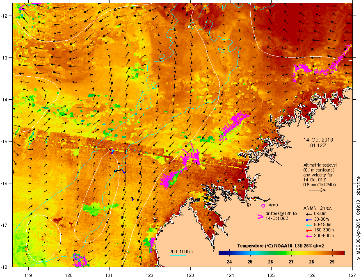361x279 pixels.
Task: Click the time label 01:12Z
Action: (x=318, y=146)
